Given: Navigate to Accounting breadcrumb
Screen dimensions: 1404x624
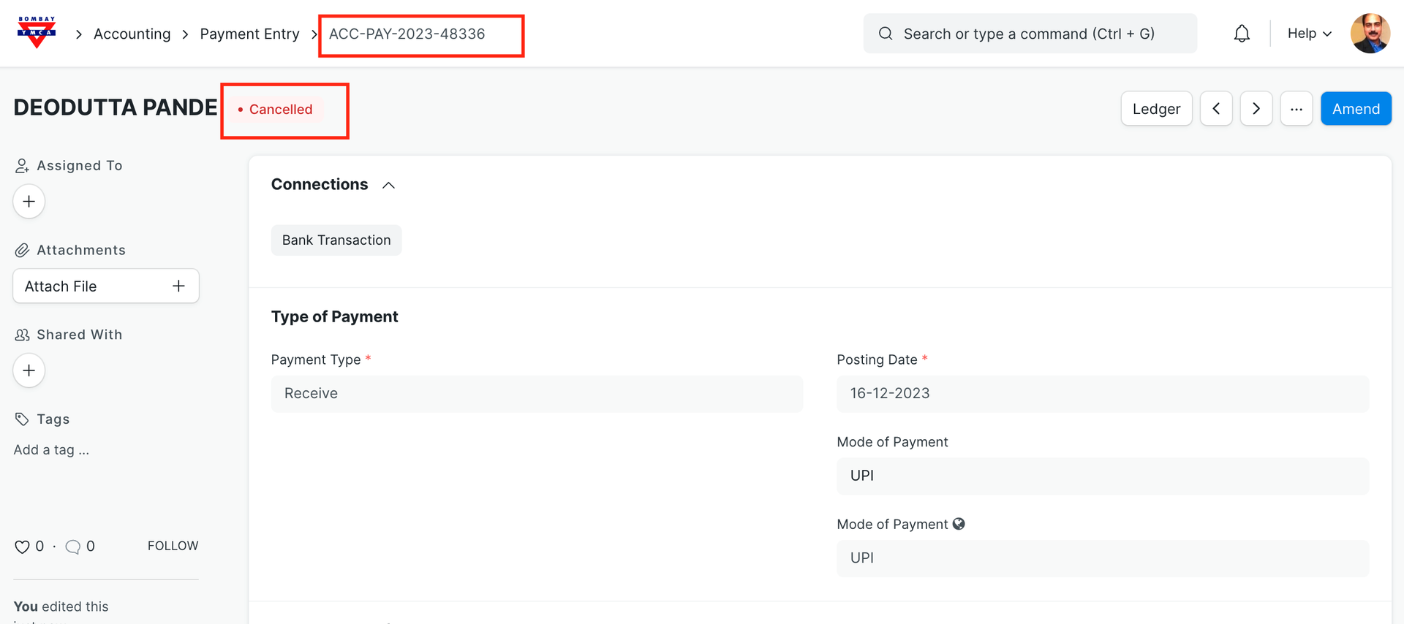Looking at the screenshot, I should tap(132, 34).
